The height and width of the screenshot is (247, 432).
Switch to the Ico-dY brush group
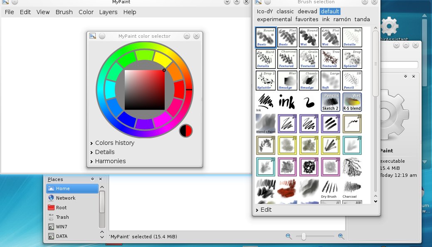click(265, 11)
